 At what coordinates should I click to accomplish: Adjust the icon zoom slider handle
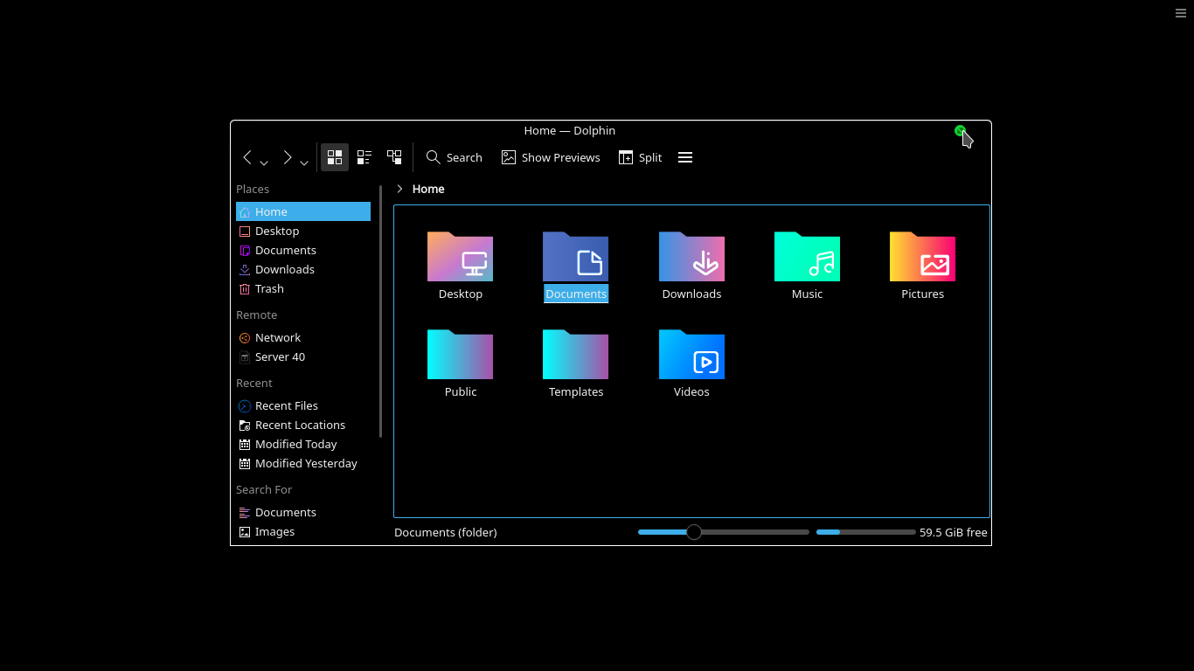694,532
